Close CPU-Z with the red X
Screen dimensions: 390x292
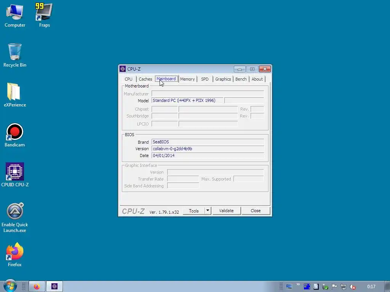265,69
